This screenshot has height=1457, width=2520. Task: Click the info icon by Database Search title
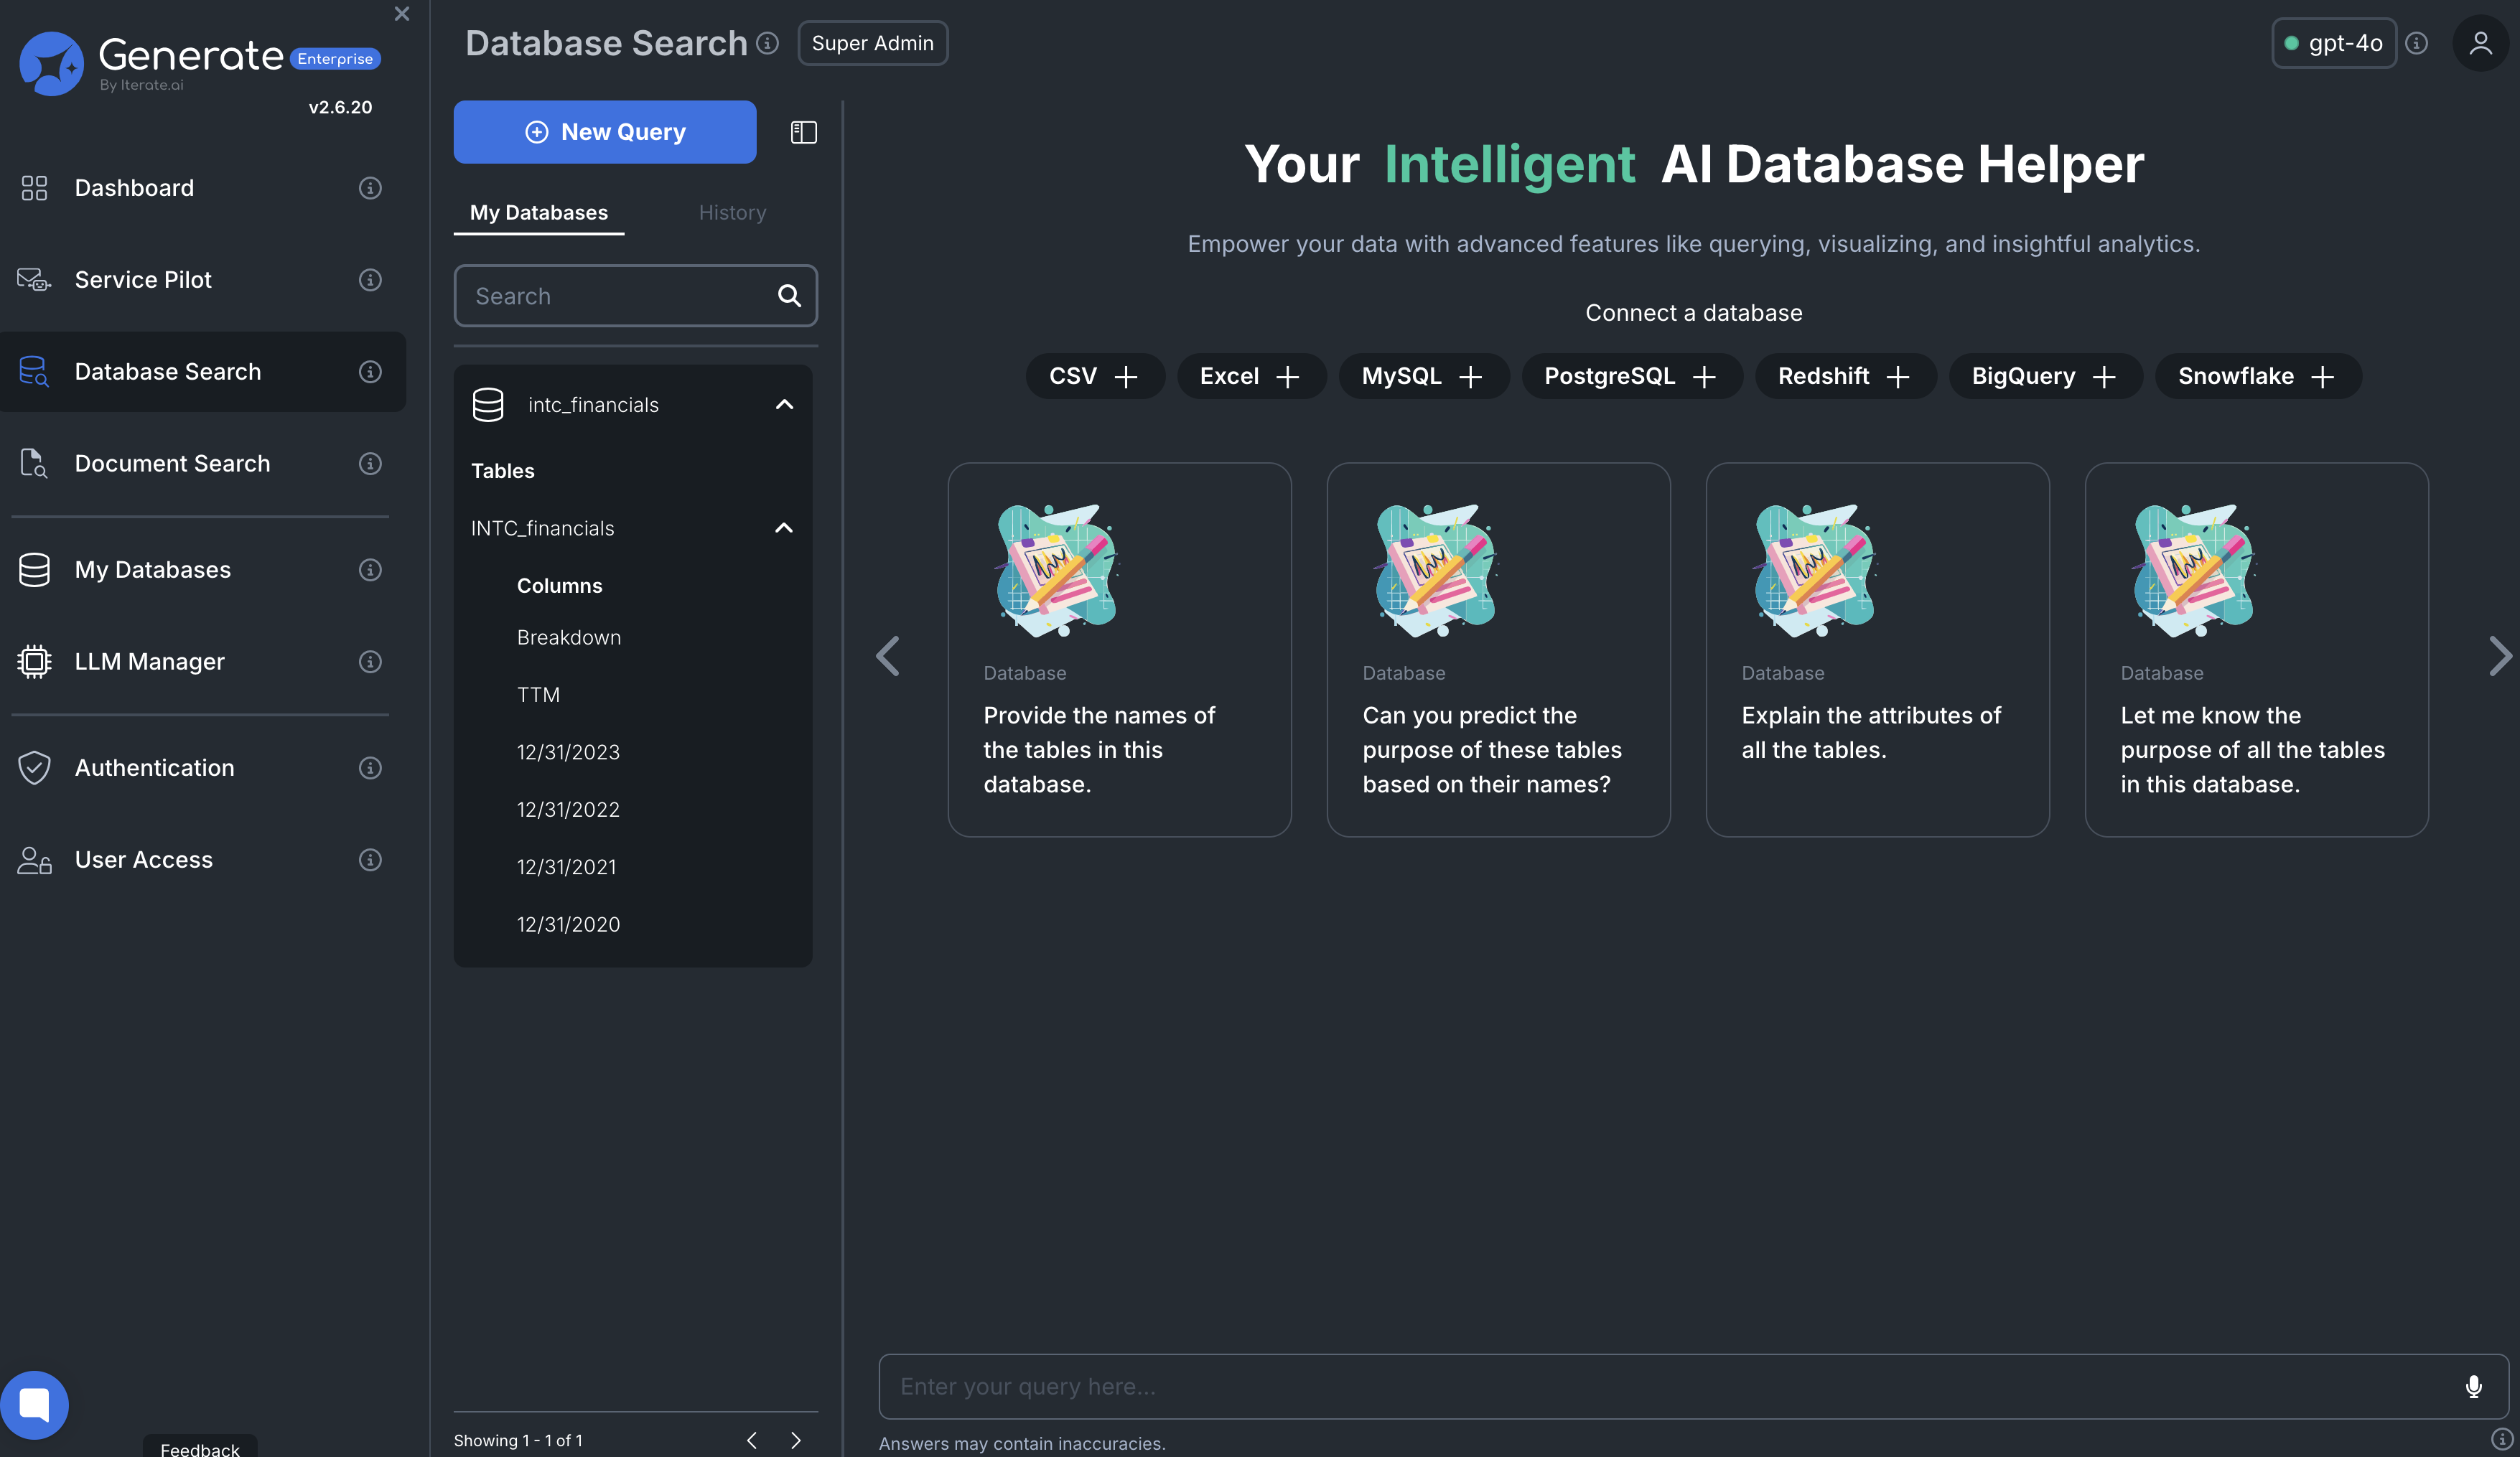click(x=767, y=43)
